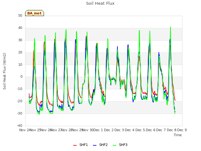Click the blue SHF2 legend color marker
Screen dimensions: 201x151
tap(95, 145)
